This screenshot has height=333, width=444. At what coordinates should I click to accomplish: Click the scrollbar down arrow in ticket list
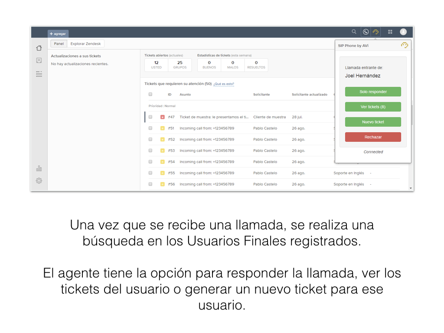tap(411, 188)
